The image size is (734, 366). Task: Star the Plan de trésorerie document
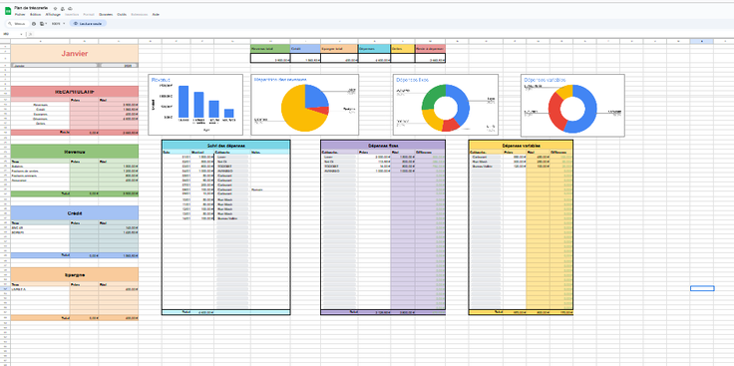[55, 8]
